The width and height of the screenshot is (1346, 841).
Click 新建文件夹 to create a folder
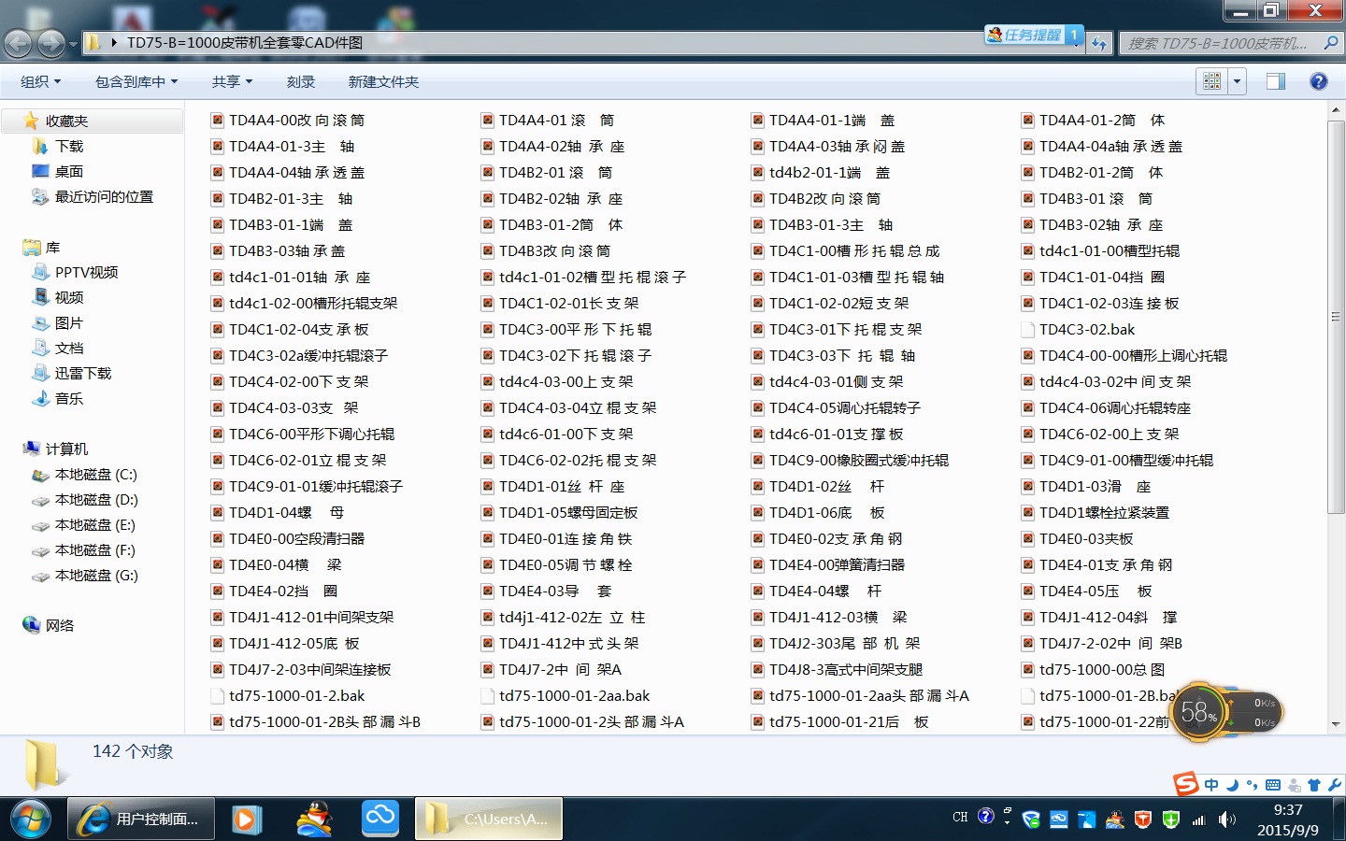click(x=383, y=82)
